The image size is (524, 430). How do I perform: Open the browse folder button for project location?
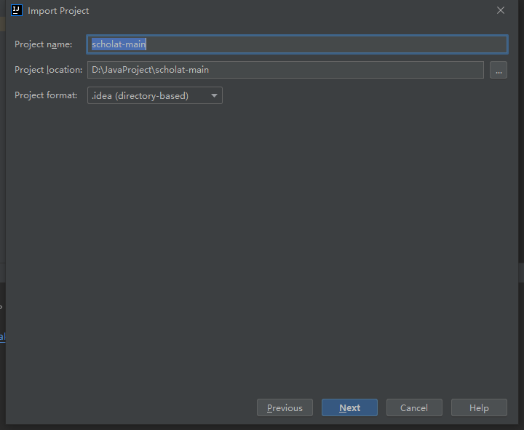(x=499, y=70)
